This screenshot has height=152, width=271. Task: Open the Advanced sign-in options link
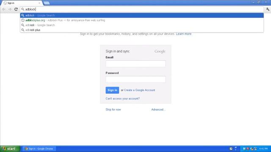pos(158,110)
